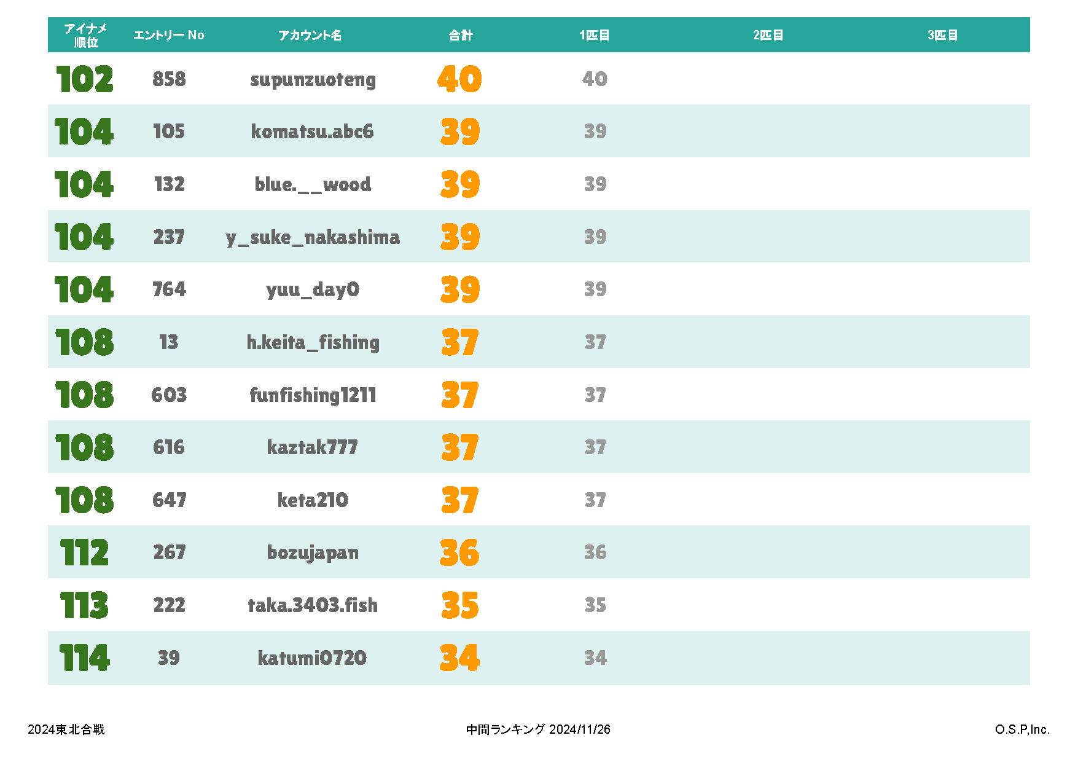Click the アカウント名 column header
Screen dimensions: 1078x762
[x=310, y=35]
